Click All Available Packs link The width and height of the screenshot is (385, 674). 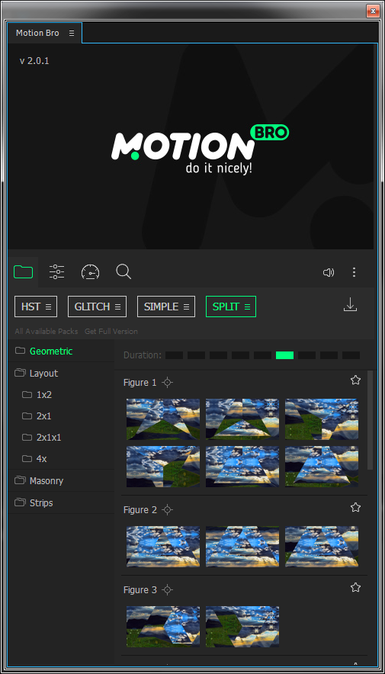(x=47, y=332)
